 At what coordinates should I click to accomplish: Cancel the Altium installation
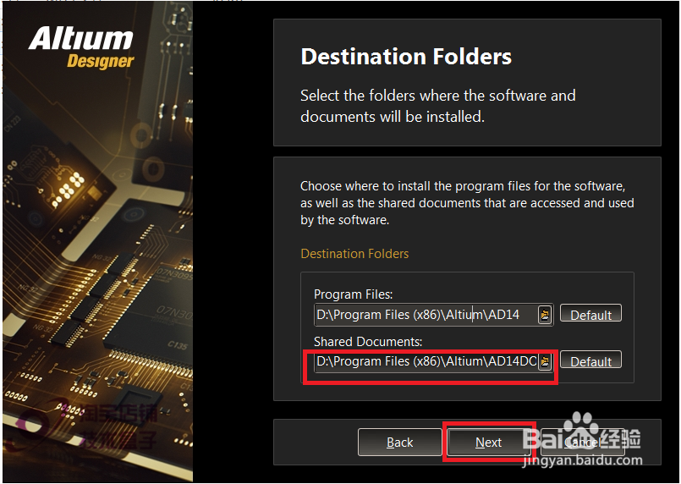(582, 442)
